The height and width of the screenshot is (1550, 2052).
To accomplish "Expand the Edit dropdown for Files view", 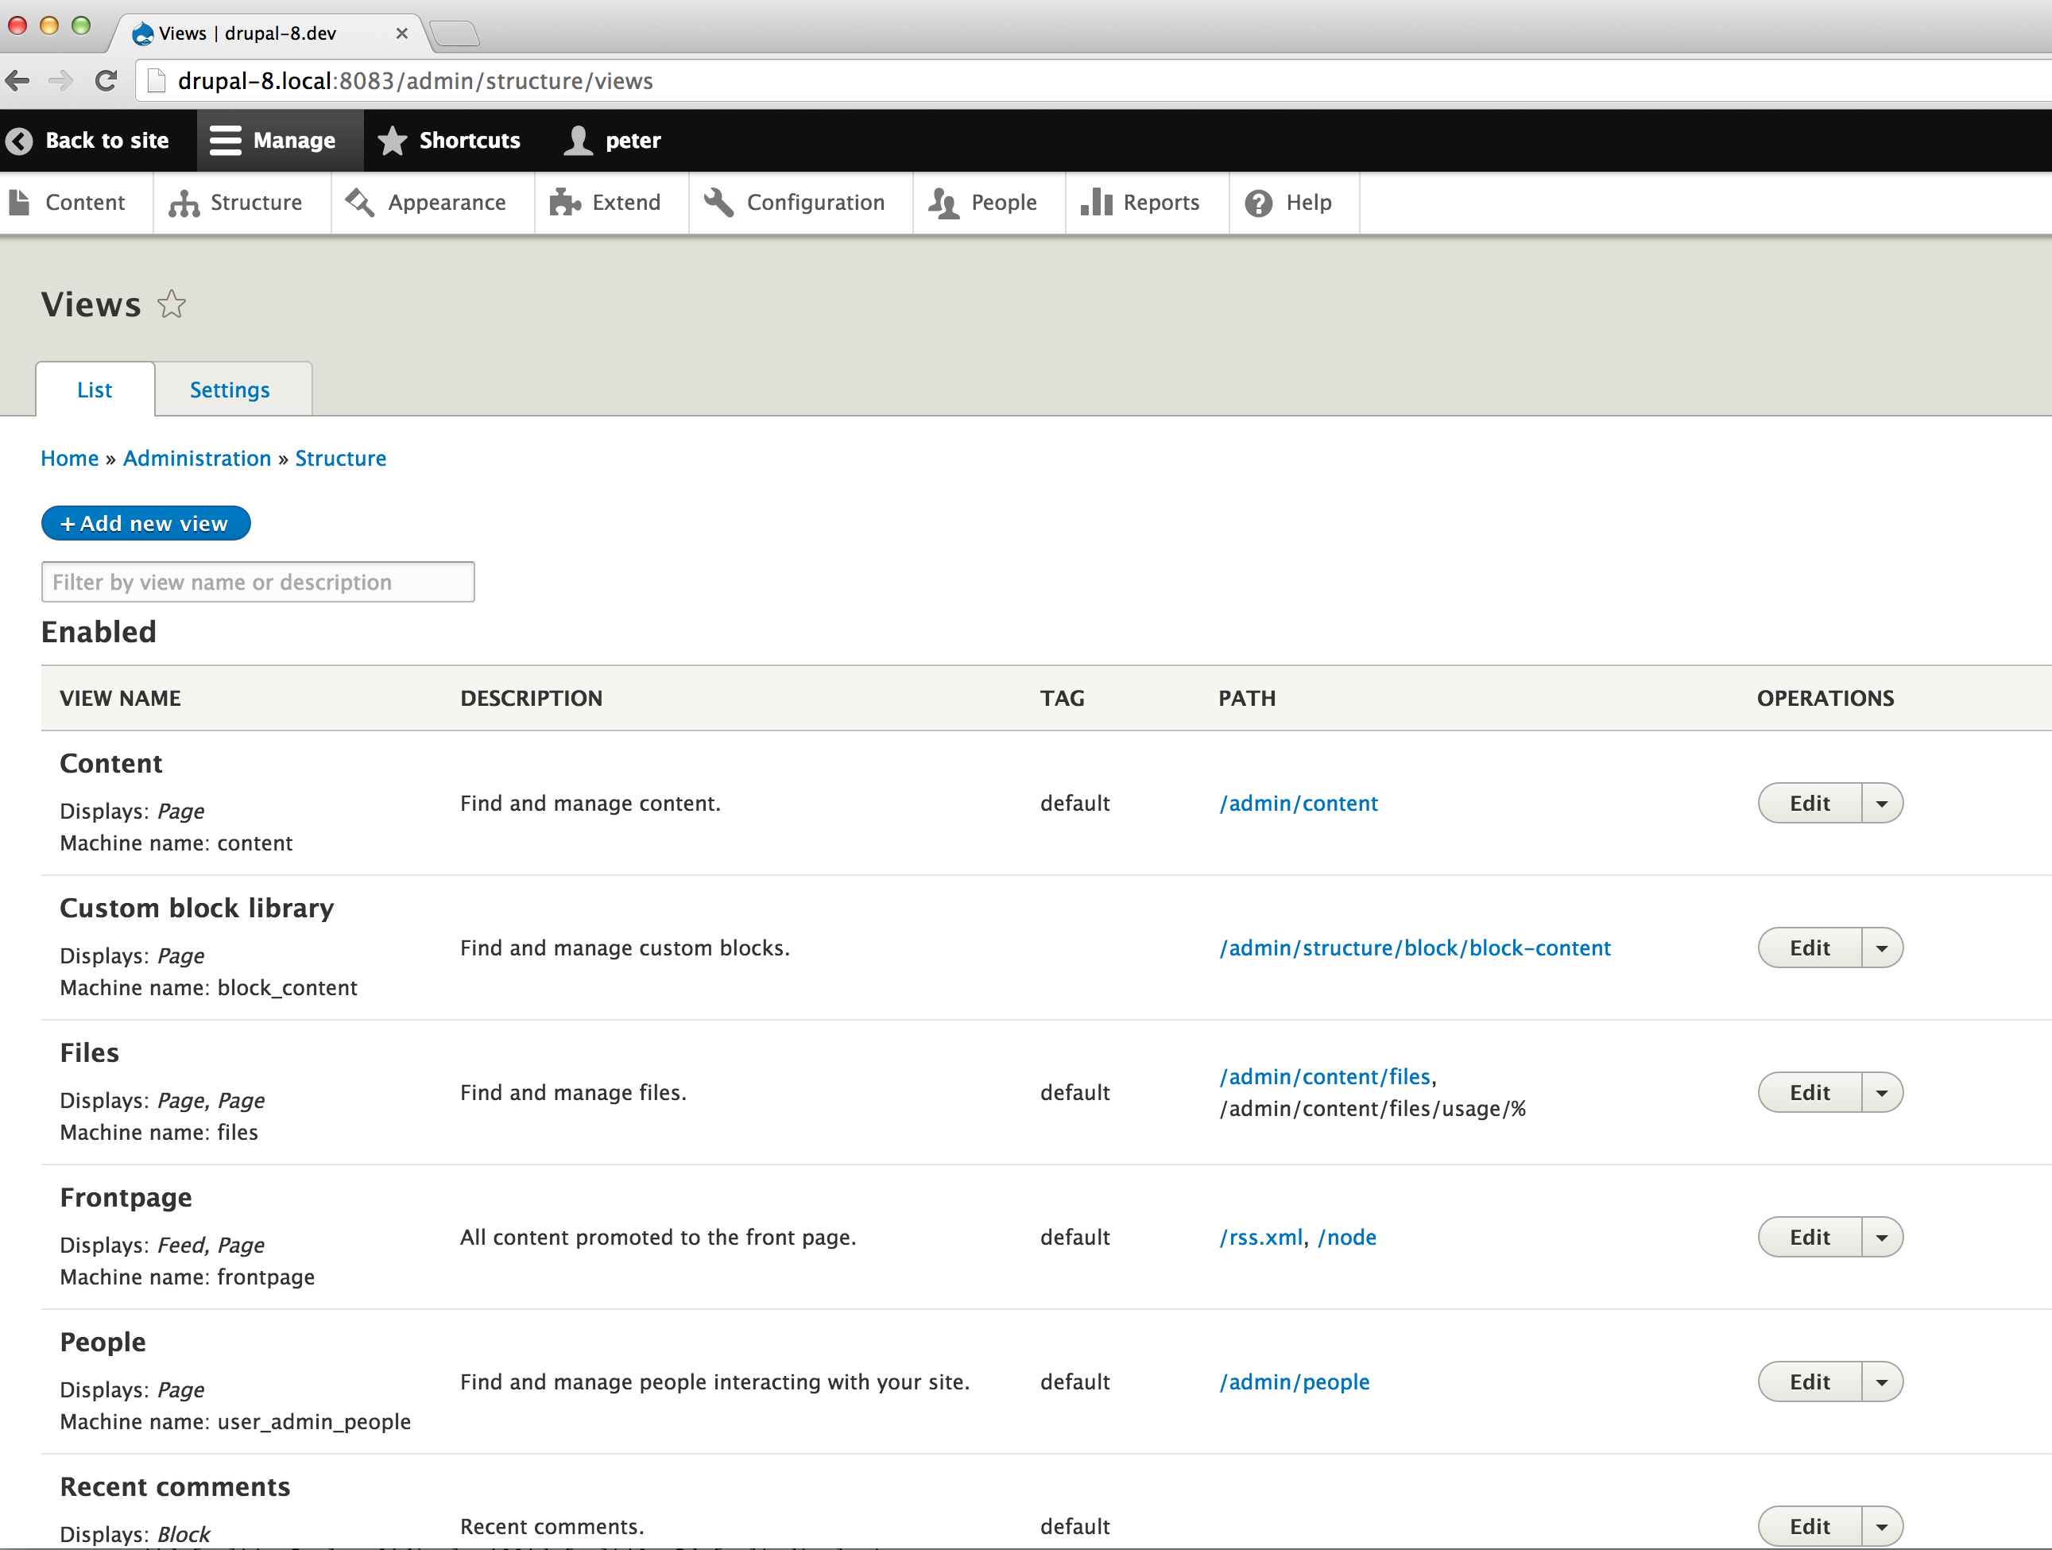I will pyautogui.click(x=1882, y=1092).
